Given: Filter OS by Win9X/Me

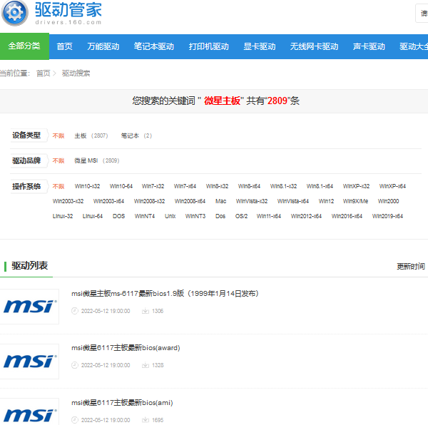Looking at the screenshot, I should (x=356, y=201).
